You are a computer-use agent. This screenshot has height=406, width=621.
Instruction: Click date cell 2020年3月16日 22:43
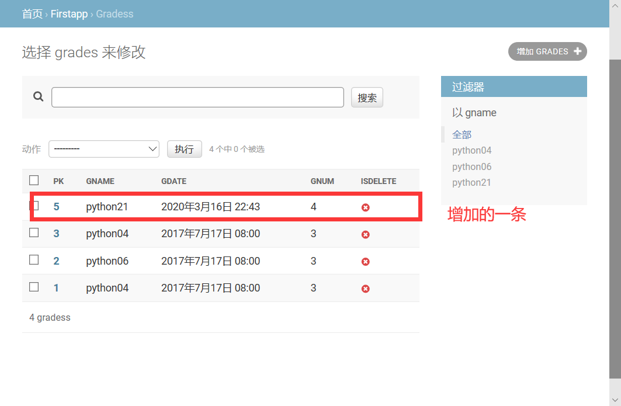[x=210, y=207]
